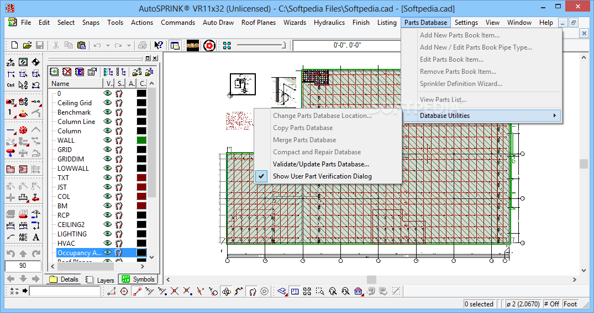Click the horseshoe snap icon in bottom toolbar
The height and width of the screenshot is (313, 594).
253,292
